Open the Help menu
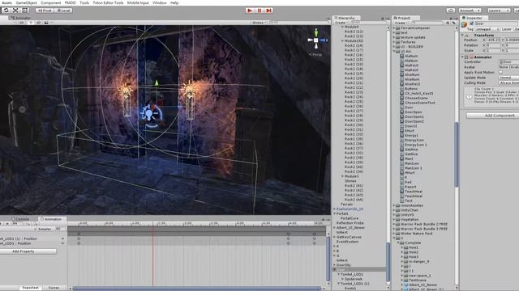Viewport: 519px width, 291px height. click(x=174, y=2)
